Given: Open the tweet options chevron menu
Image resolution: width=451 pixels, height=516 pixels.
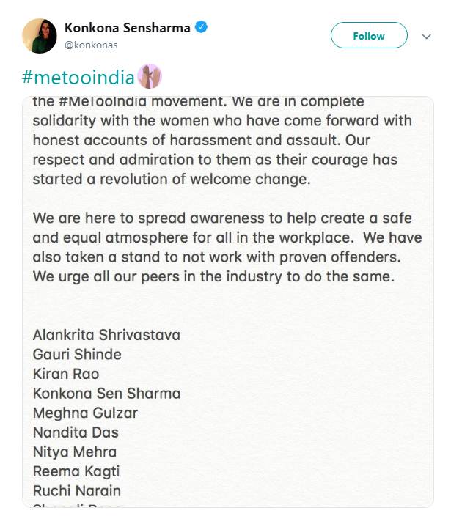Looking at the screenshot, I should coord(426,36).
